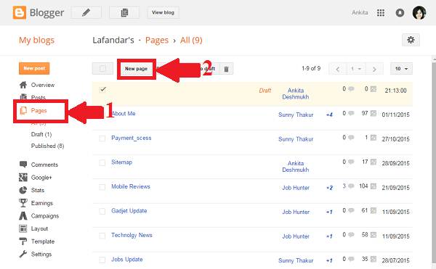Click the Layout grid icon

[23, 228]
